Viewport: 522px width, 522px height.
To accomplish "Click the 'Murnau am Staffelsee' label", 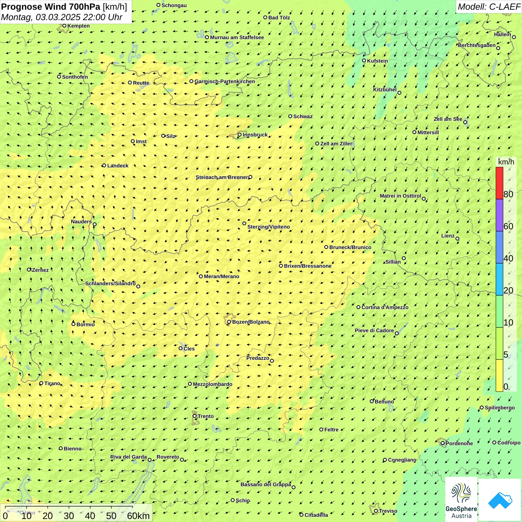I will [237, 37].
